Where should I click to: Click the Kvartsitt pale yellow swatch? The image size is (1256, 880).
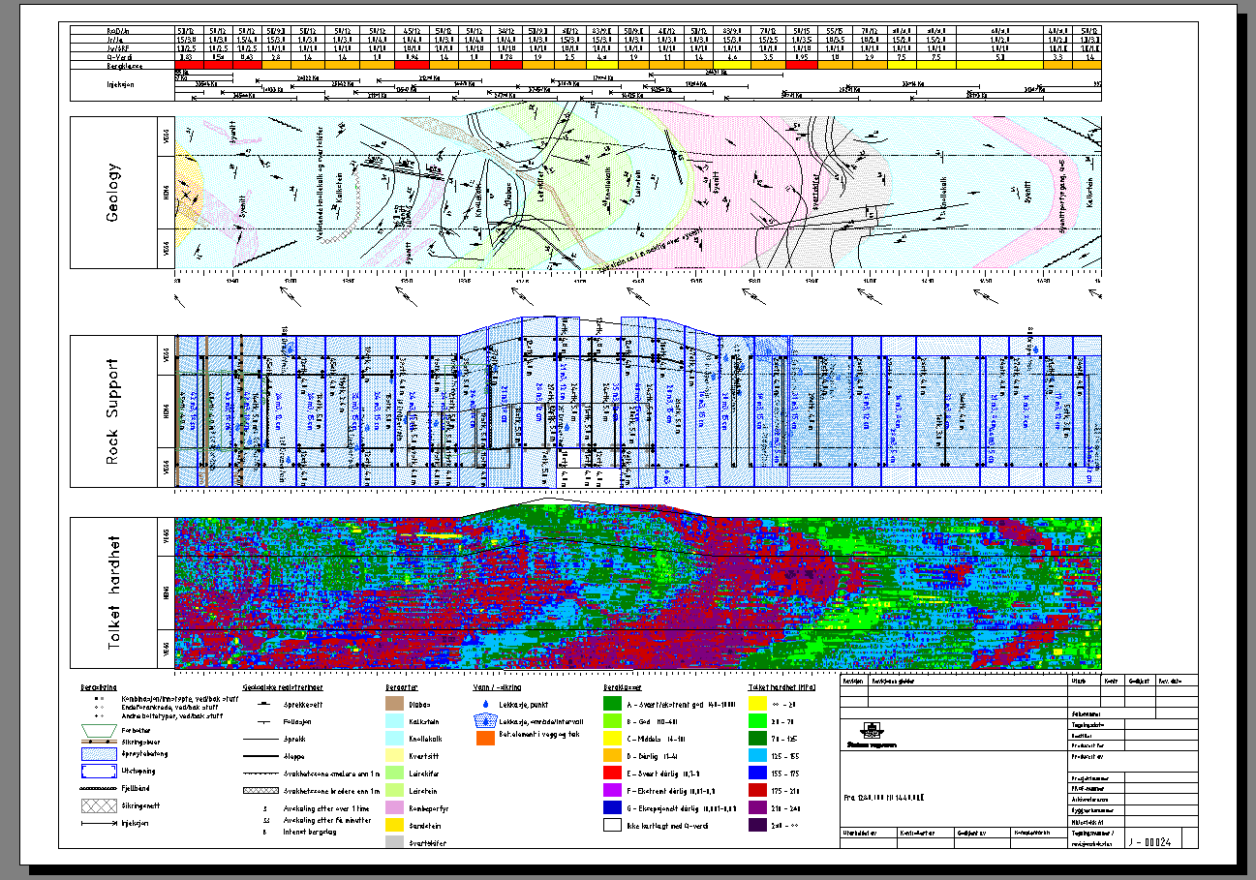[x=394, y=755]
